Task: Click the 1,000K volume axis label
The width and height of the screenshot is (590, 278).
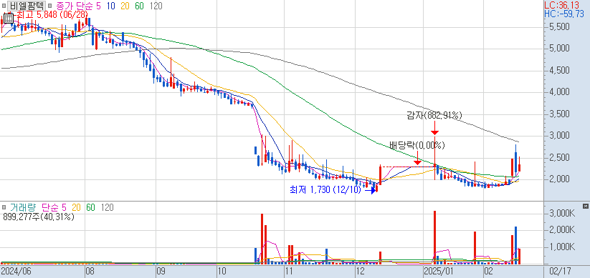Action: tap(561, 247)
